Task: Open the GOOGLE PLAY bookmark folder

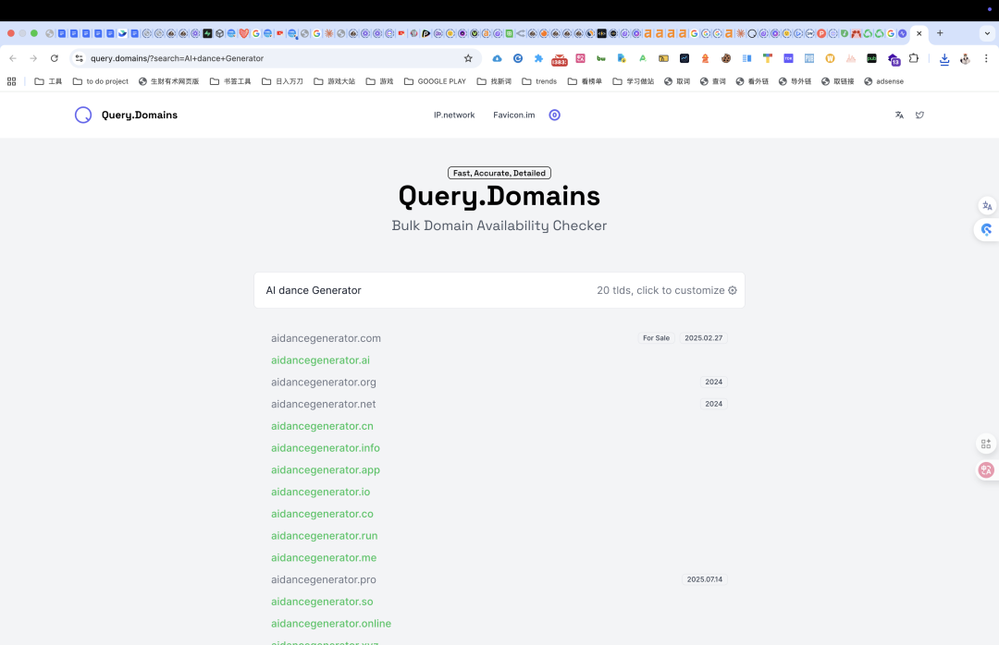Action: pyautogui.click(x=435, y=81)
